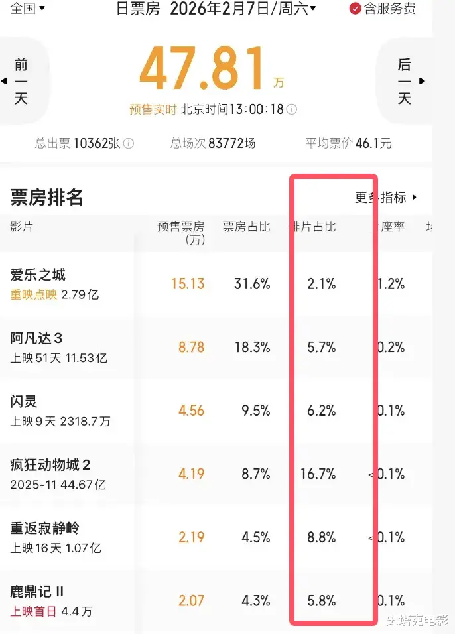The image size is (455, 634).
Task: Click info icon beside 北京时间 clock
Action: [x=291, y=109]
